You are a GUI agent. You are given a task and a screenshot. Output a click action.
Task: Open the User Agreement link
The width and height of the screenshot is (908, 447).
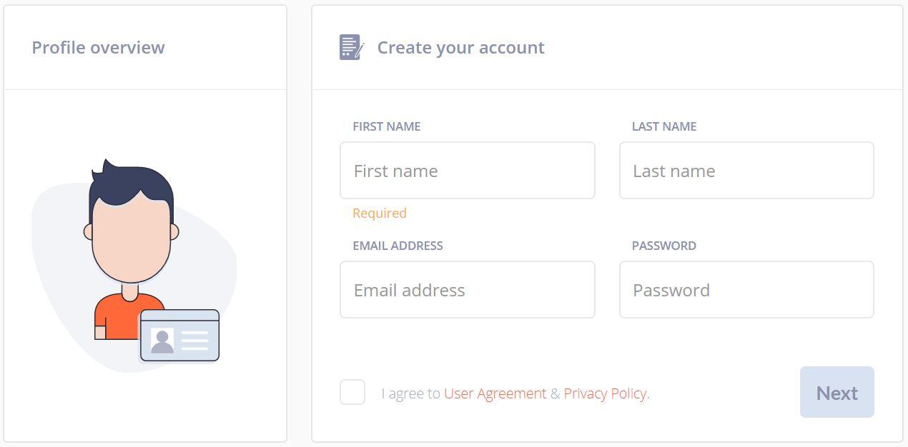pos(495,393)
